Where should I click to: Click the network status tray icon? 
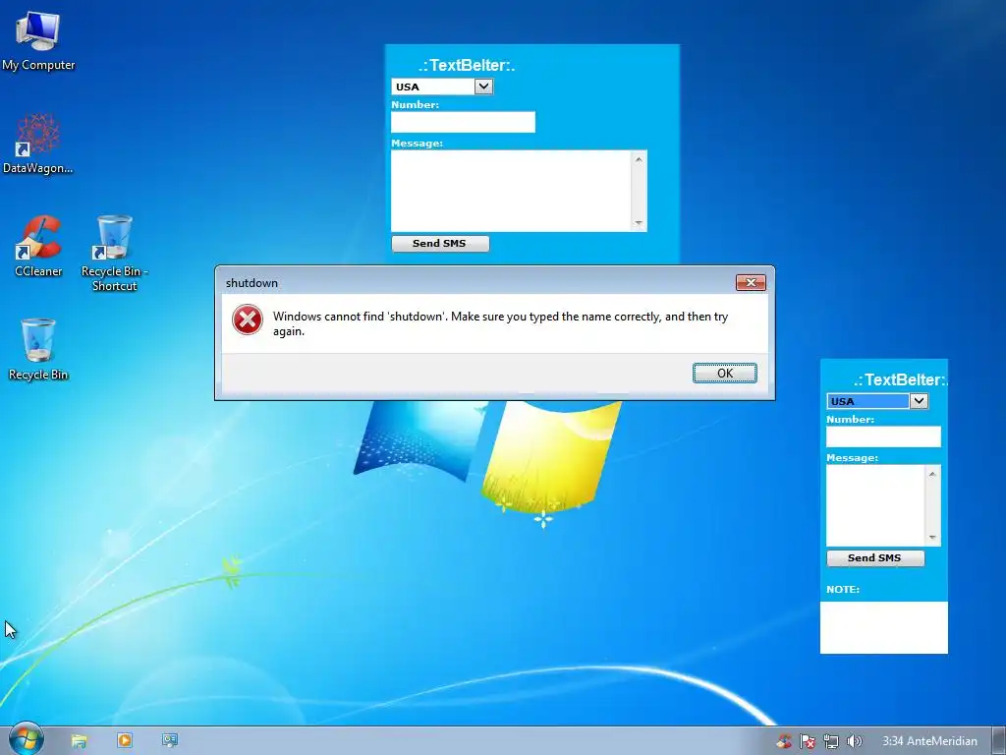click(831, 741)
